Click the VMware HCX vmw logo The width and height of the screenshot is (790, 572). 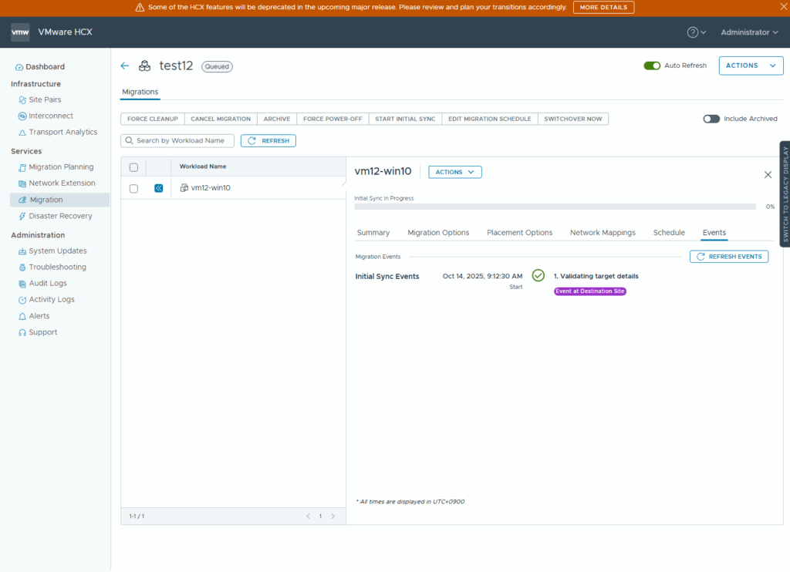(x=20, y=32)
